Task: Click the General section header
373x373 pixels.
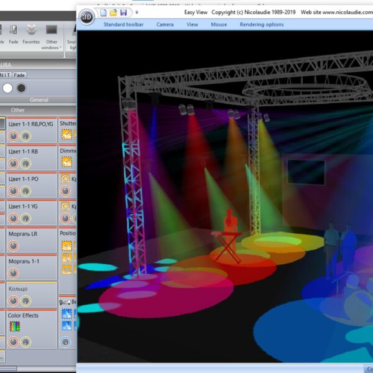Action: 38,100
